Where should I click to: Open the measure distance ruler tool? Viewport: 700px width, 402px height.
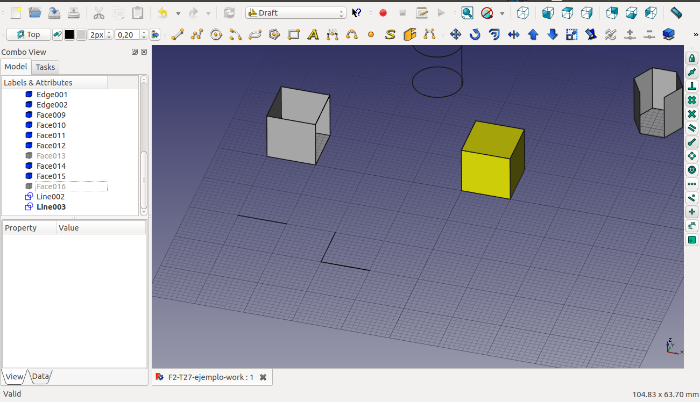(676, 13)
